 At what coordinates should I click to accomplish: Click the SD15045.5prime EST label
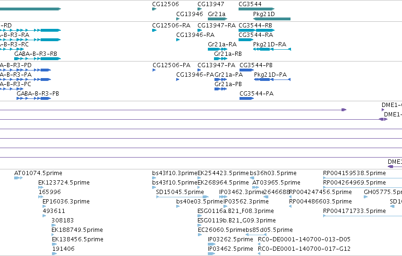tap(180, 192)
